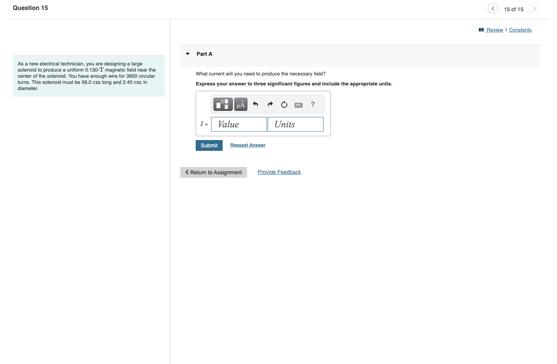This screenshot has height=364, width=557.
Task: Advance to next question with right chevron
Action: point(534,8)
